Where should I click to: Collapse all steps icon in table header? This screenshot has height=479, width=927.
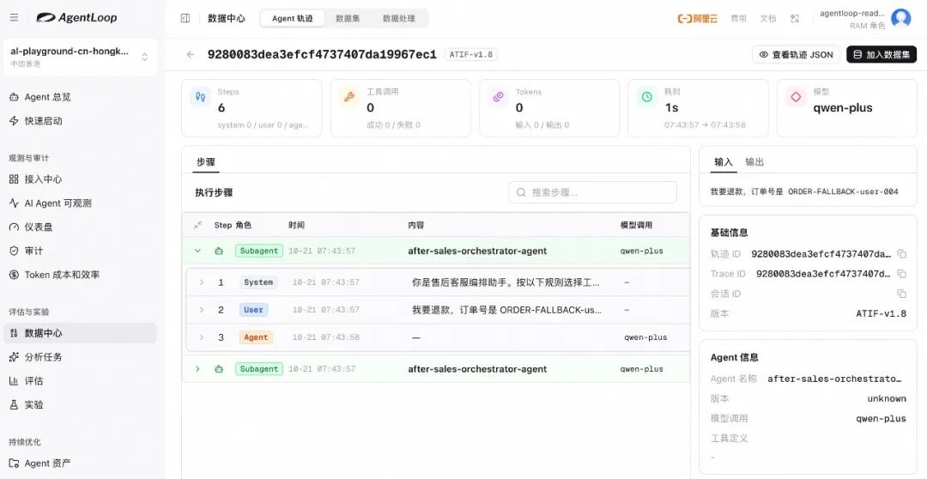tap(197, 225)
